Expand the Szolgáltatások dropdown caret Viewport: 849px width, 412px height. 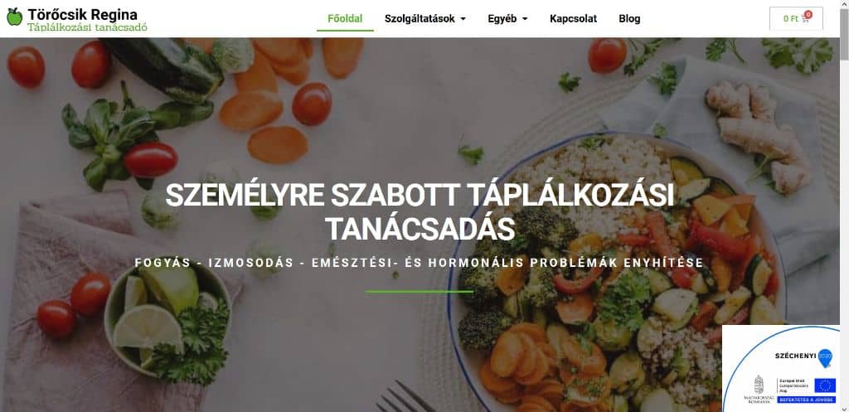pos(463,19)
